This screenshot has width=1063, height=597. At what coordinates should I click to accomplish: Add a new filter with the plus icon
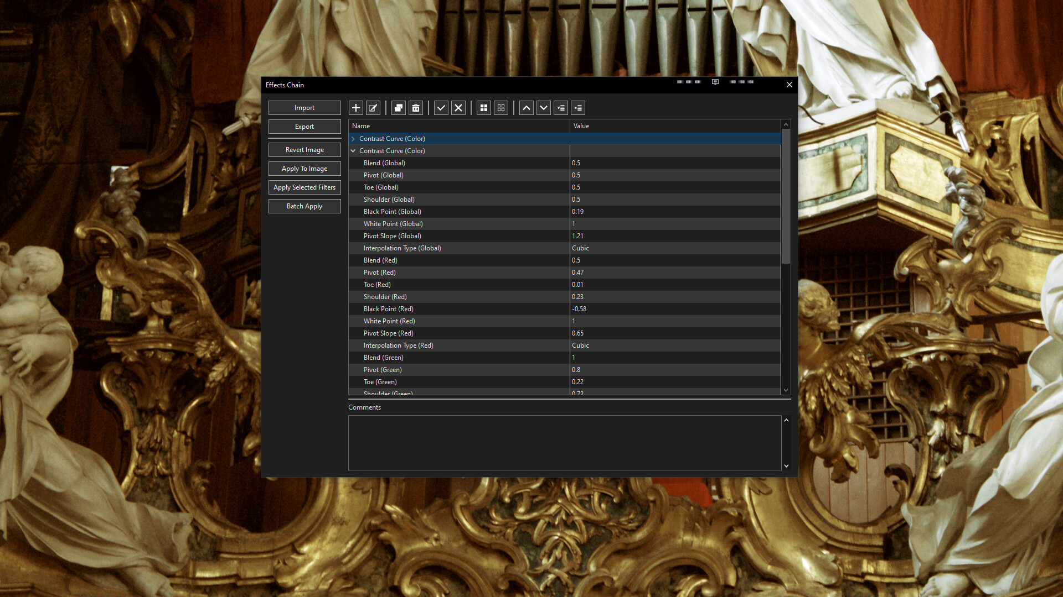click(x=356, y=108)
